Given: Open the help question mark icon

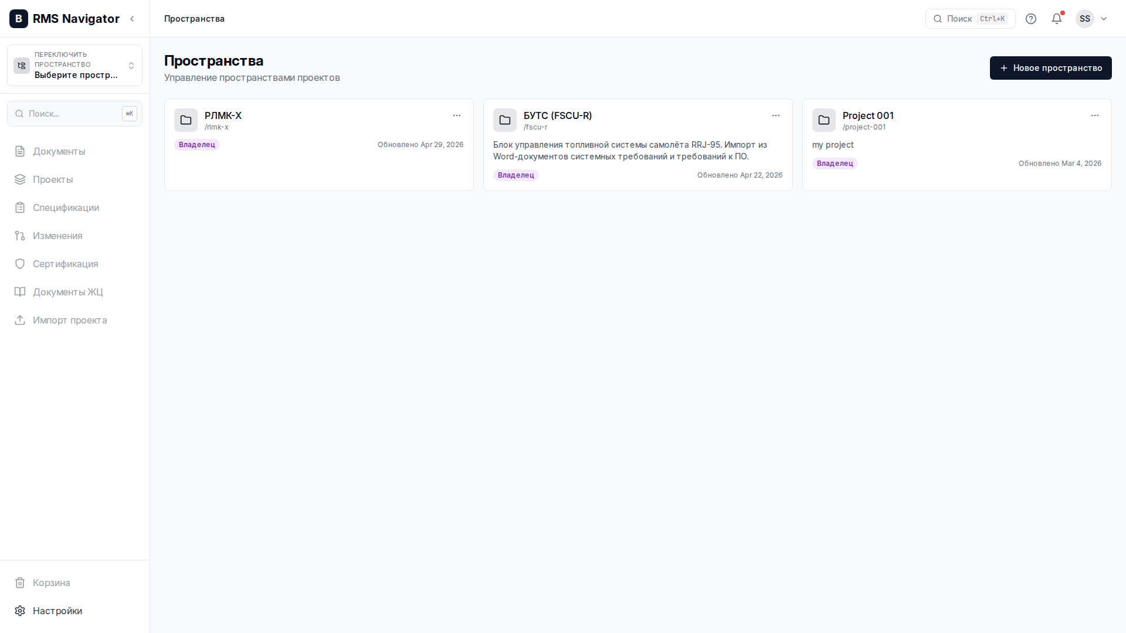Looking at the screenshot, I should pos(1031,19).
